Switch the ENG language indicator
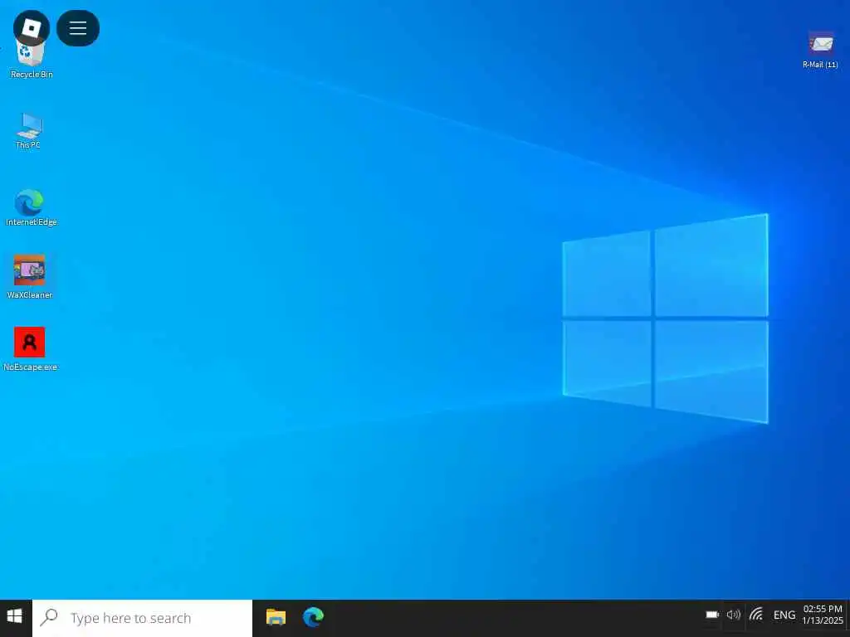The image size is (850, 637). 784,615
